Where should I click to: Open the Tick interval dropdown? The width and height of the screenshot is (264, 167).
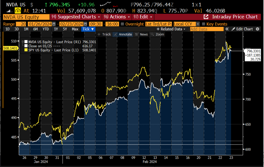pos(88,29)
